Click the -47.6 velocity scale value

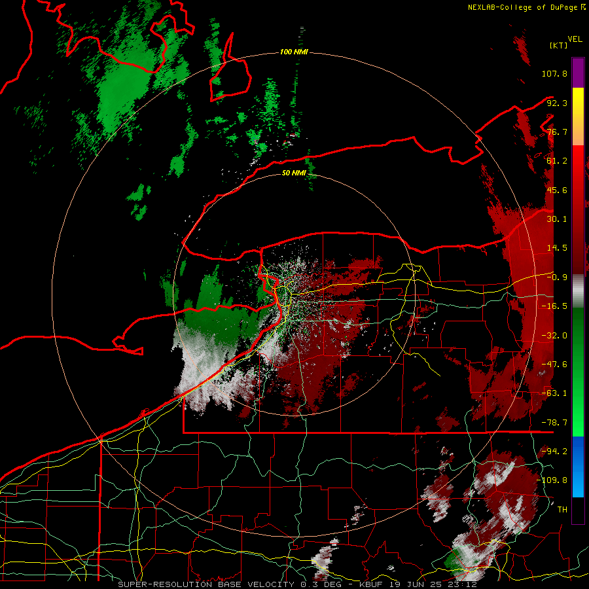pyautogui.click(x=554, y=365)
